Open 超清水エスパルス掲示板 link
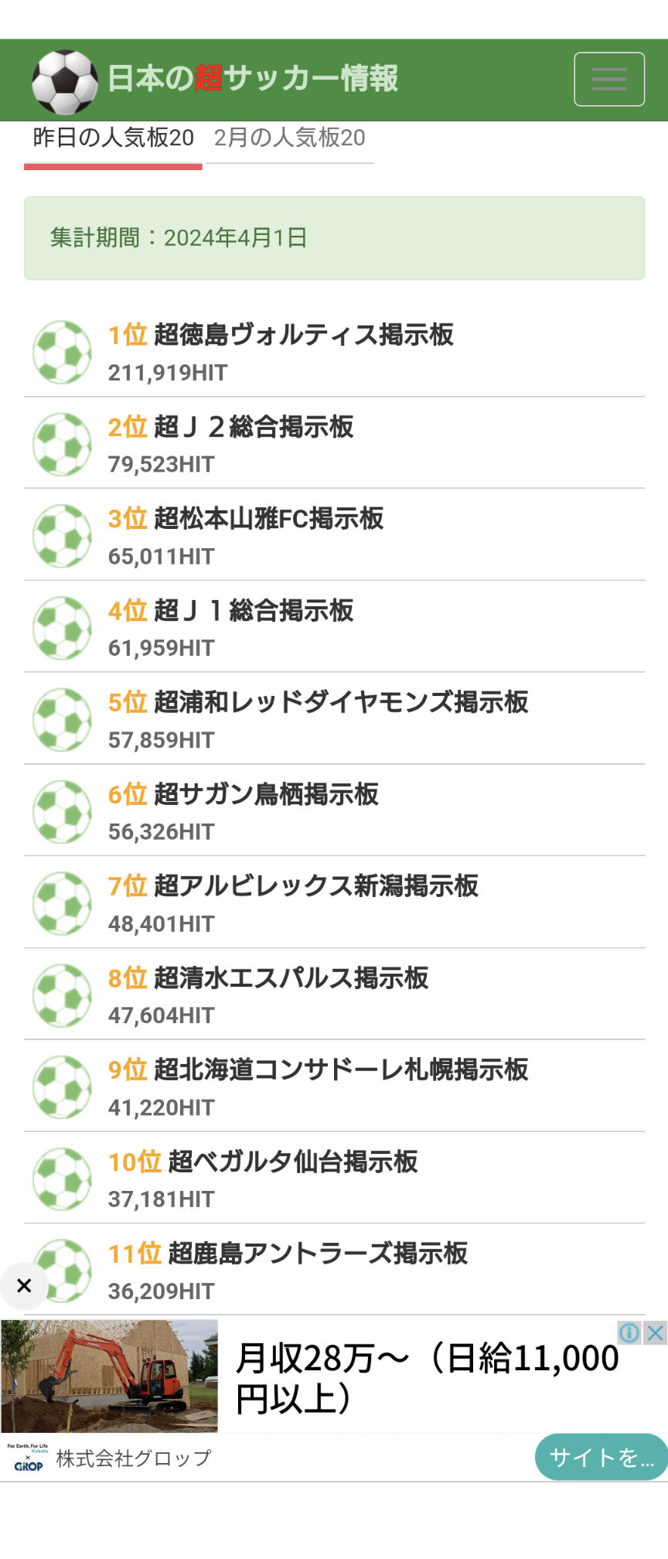 click(x=291, y=978)
